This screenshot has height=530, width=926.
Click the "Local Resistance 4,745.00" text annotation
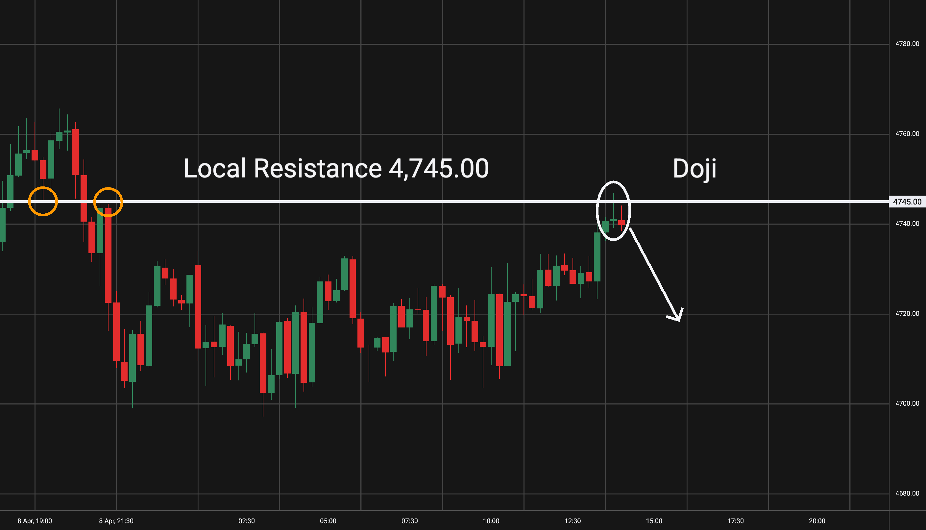(x=336, y=169)
